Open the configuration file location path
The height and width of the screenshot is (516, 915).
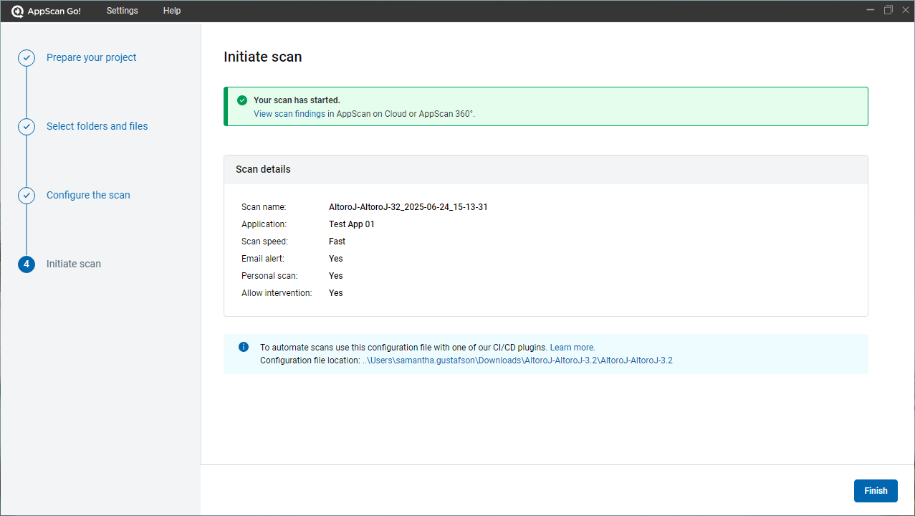[517, 360]
